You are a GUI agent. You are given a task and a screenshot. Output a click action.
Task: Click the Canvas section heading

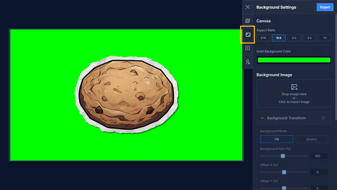(264, 21)
